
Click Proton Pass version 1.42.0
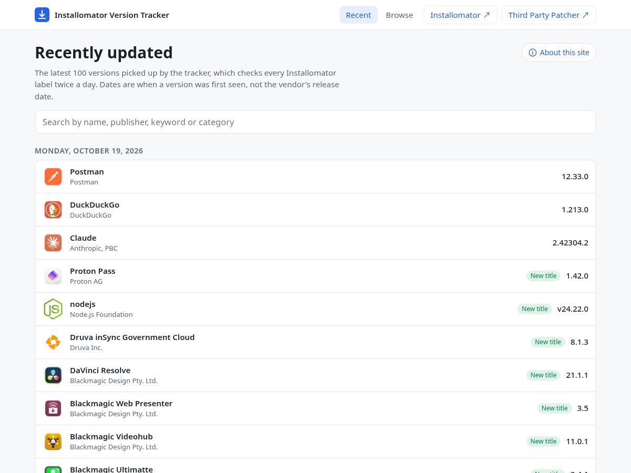(577, 276)
